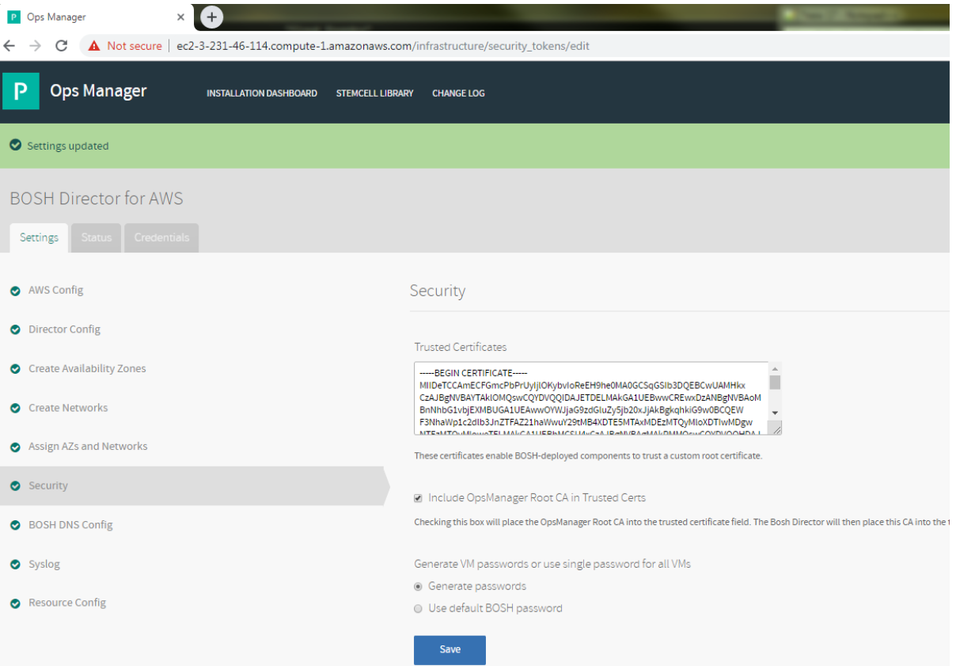The image size is (956, 666).
Task: Click the green check next to Resource Config
Action: 15,603
